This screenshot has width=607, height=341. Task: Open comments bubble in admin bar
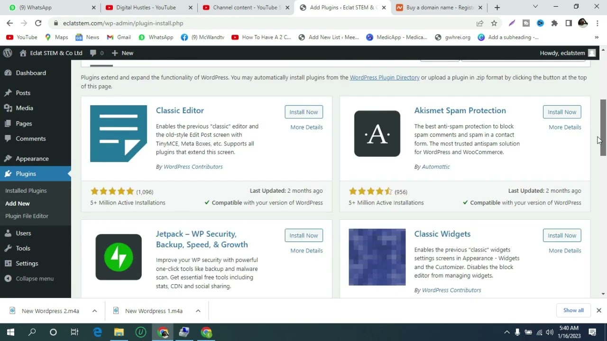(x=97, y=53)
